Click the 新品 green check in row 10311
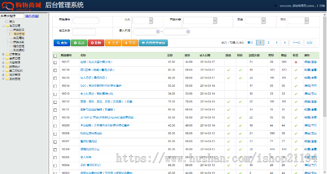The height and width of the screenshot is (174, 327). [x=228, y=110]
